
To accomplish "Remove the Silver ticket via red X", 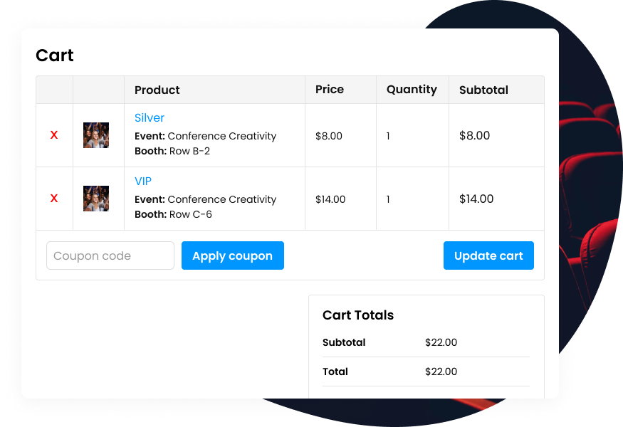I will click(x=54, y=135).
